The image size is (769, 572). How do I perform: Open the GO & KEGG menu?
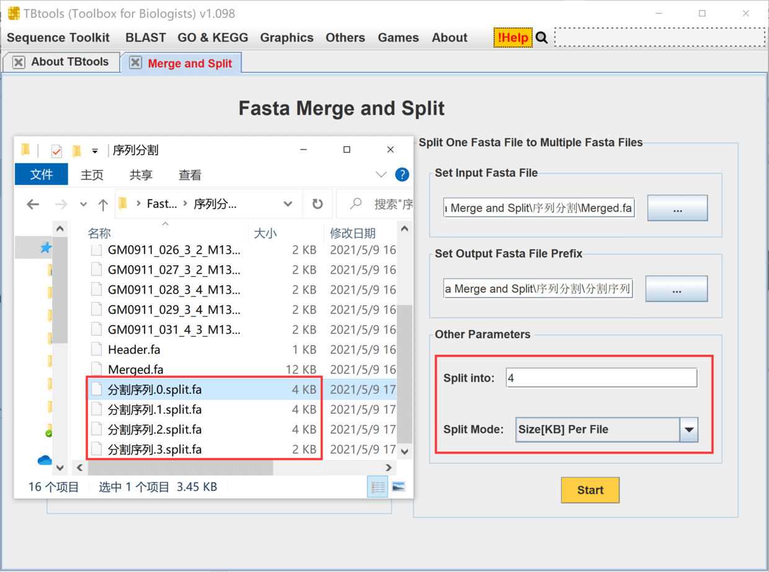pos(213,38)
